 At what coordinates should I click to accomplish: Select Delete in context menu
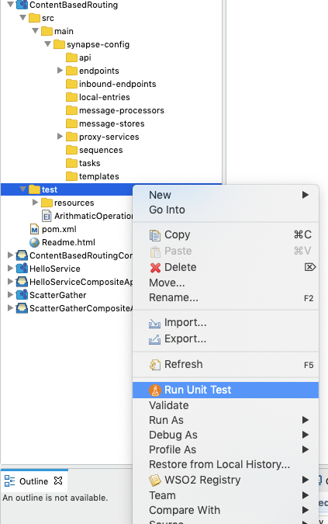(x=226, y=267)
